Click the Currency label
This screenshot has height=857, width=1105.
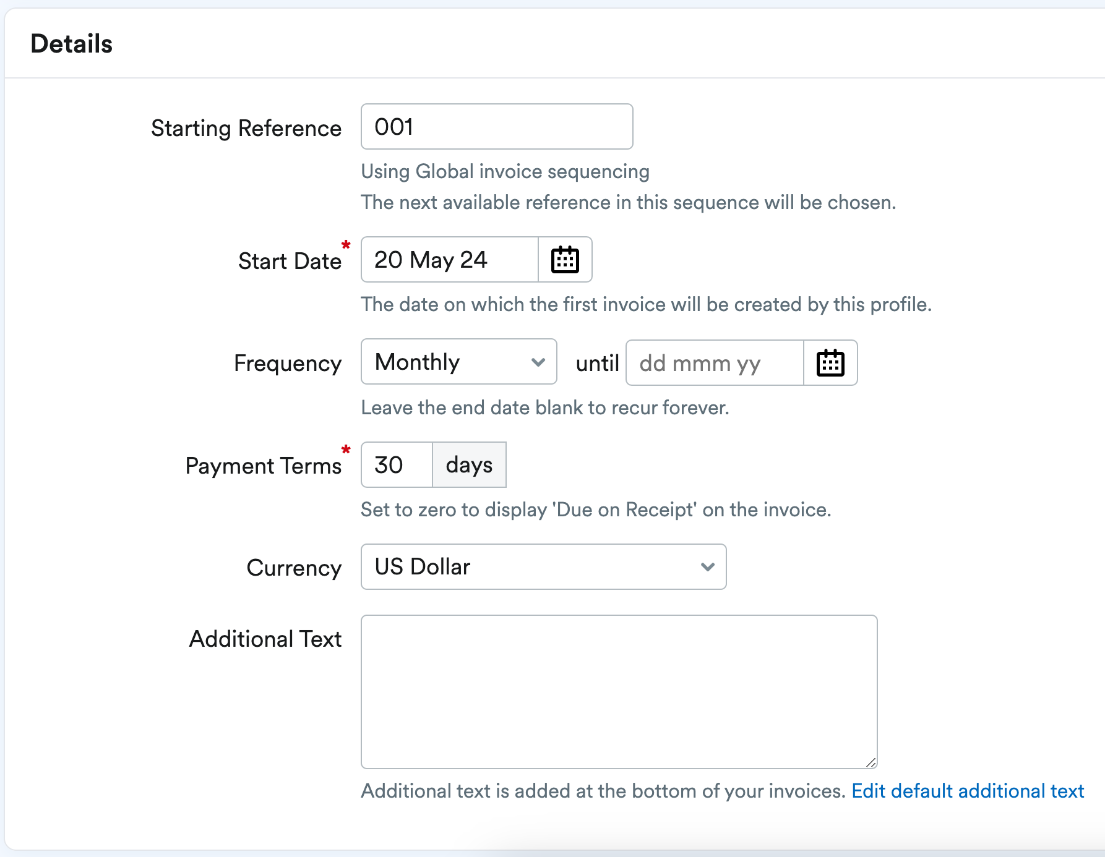pyautogui.click(x=294, y=568)
